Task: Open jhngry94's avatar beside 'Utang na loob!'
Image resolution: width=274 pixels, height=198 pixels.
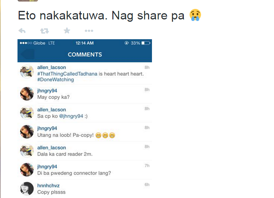Action: [x=27, y=132]
